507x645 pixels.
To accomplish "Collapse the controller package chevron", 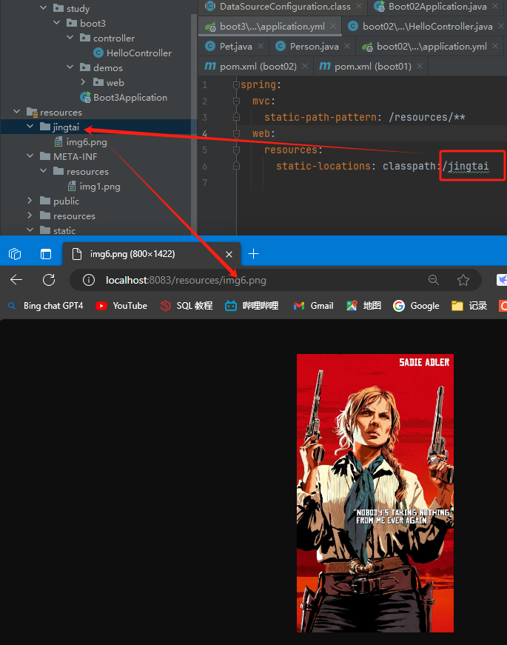I will click(70, 38).
